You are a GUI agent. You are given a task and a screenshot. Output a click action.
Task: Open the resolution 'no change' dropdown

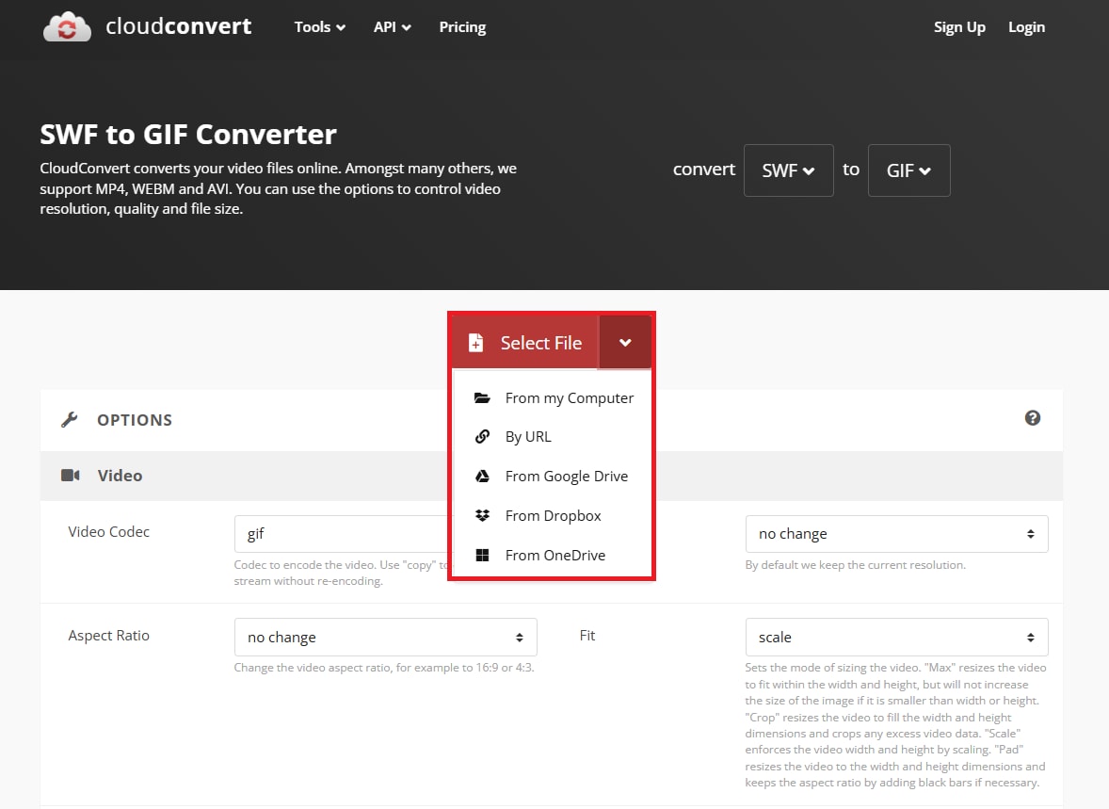[897, 534]
